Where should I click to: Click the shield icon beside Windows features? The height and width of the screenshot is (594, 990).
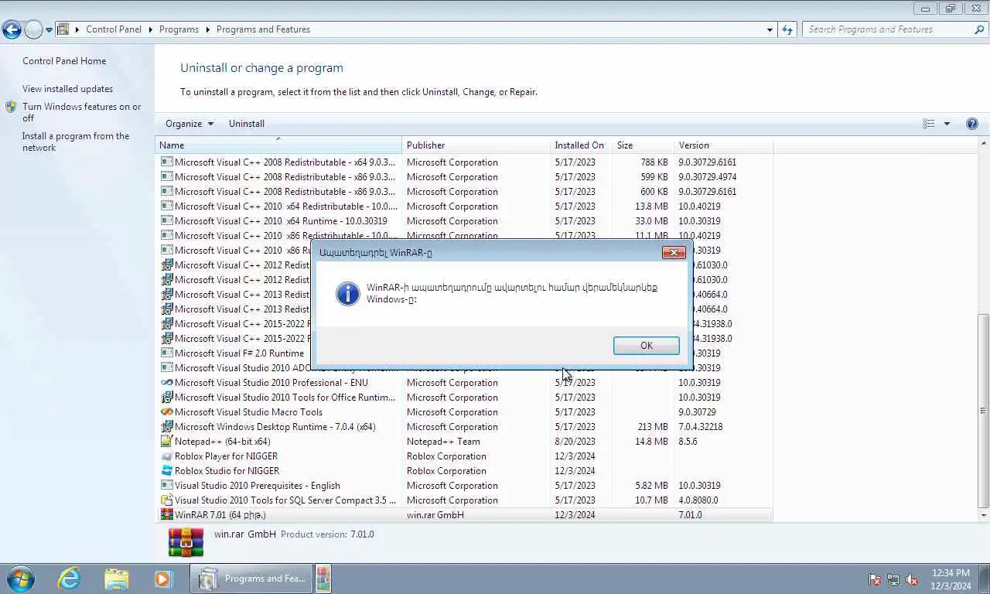pyautogui.click(x=11, y=107)
